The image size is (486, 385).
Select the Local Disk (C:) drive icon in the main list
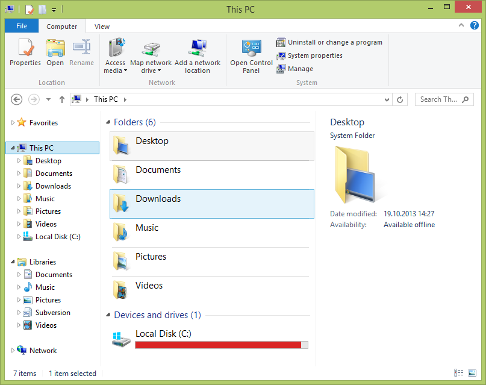coord(121,339)
